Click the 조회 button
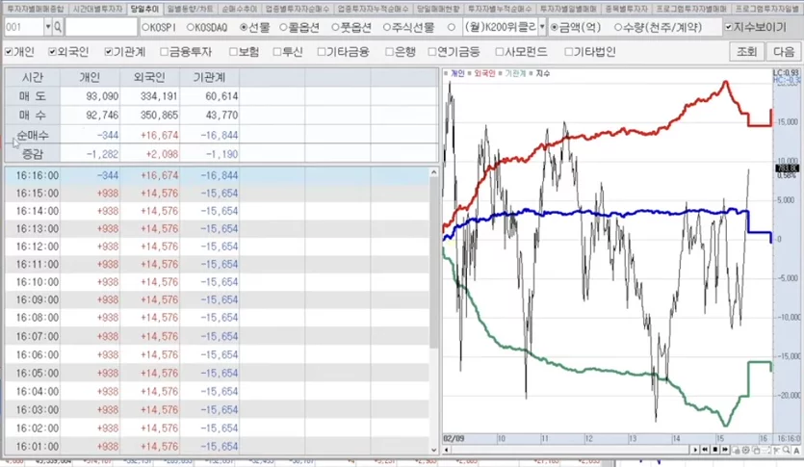804x467 pixels. click(x=746, y=52)
